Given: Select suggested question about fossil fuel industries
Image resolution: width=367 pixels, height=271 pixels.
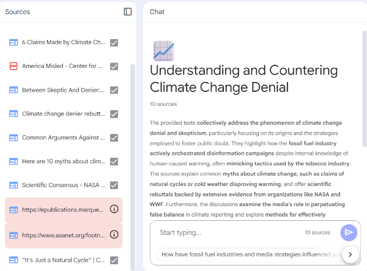Looking at the screenshot, I should coord(248,254).
